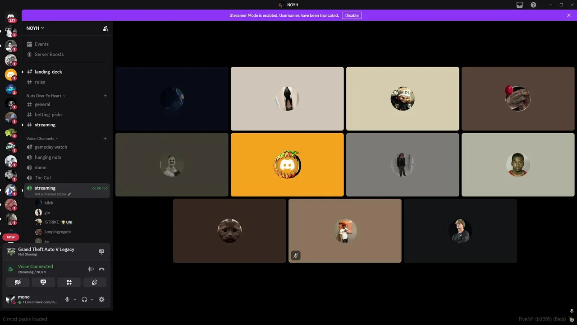Toggle noise suppression waveform icon
The image size is (577, 325).
(x=91, y=269)
